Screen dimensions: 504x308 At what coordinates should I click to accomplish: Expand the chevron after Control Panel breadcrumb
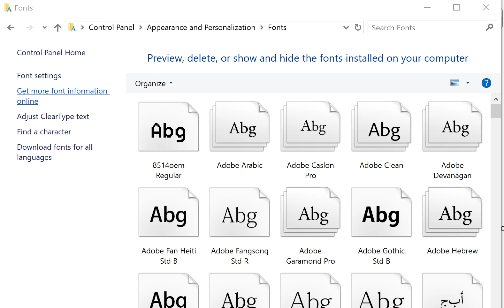pos(141,27)
